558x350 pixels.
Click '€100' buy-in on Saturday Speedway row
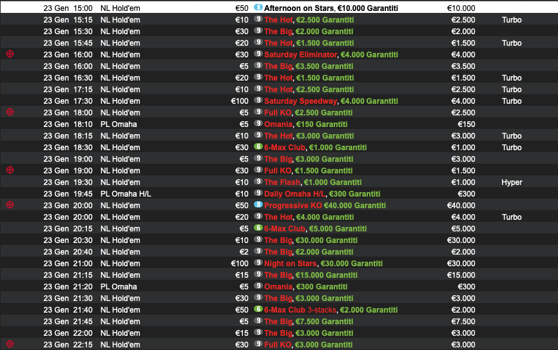pyautogui.click(x=240, y=101)
